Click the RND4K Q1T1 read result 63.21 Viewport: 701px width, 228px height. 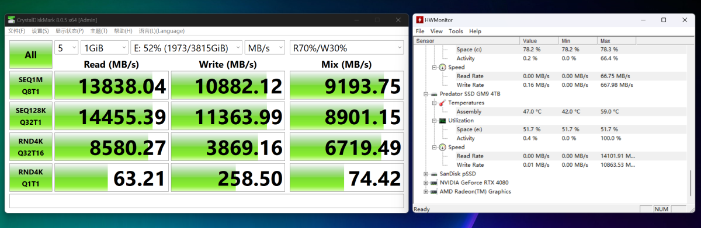coord(112,178)
